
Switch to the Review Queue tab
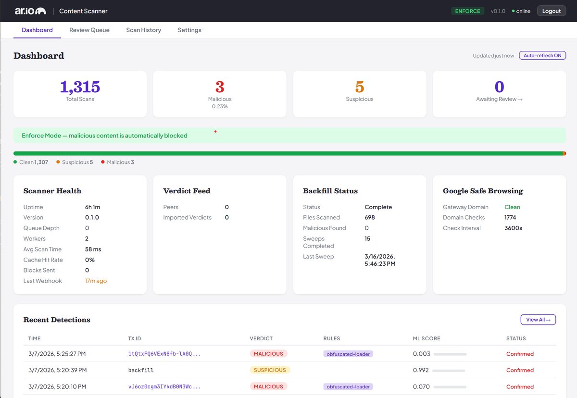coord(89,30)
